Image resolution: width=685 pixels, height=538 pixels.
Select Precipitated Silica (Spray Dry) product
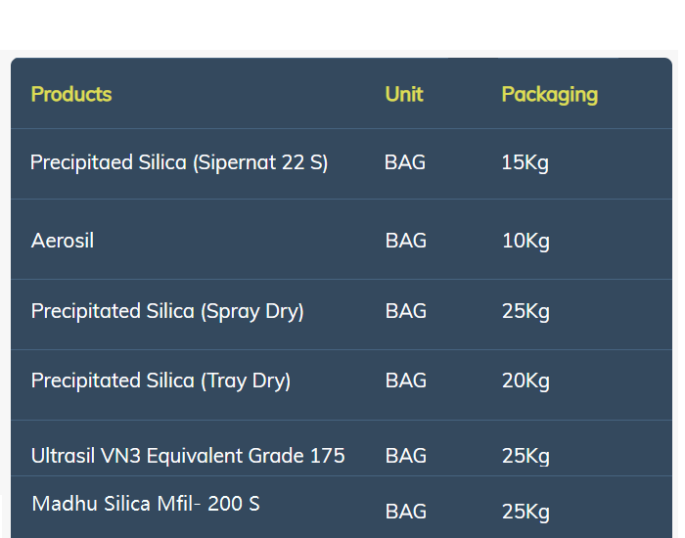pyautogui.click(x=167, y=312)
